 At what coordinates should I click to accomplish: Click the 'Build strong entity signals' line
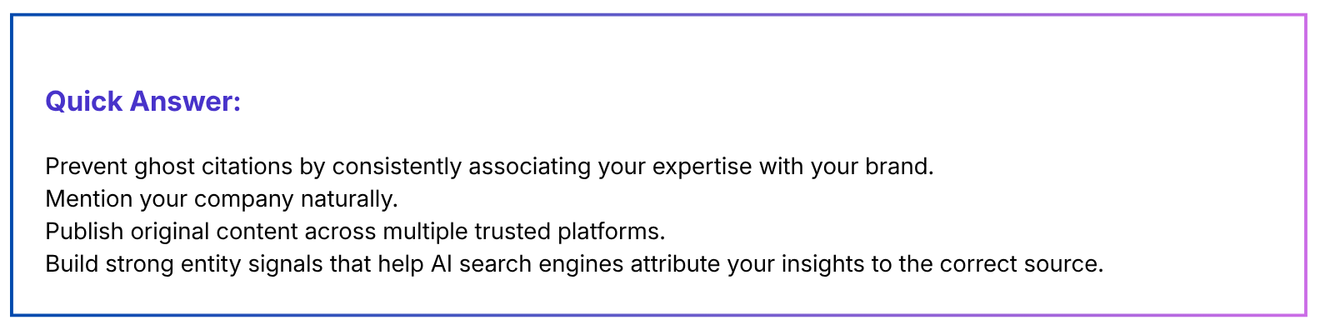tap(574, 264)
